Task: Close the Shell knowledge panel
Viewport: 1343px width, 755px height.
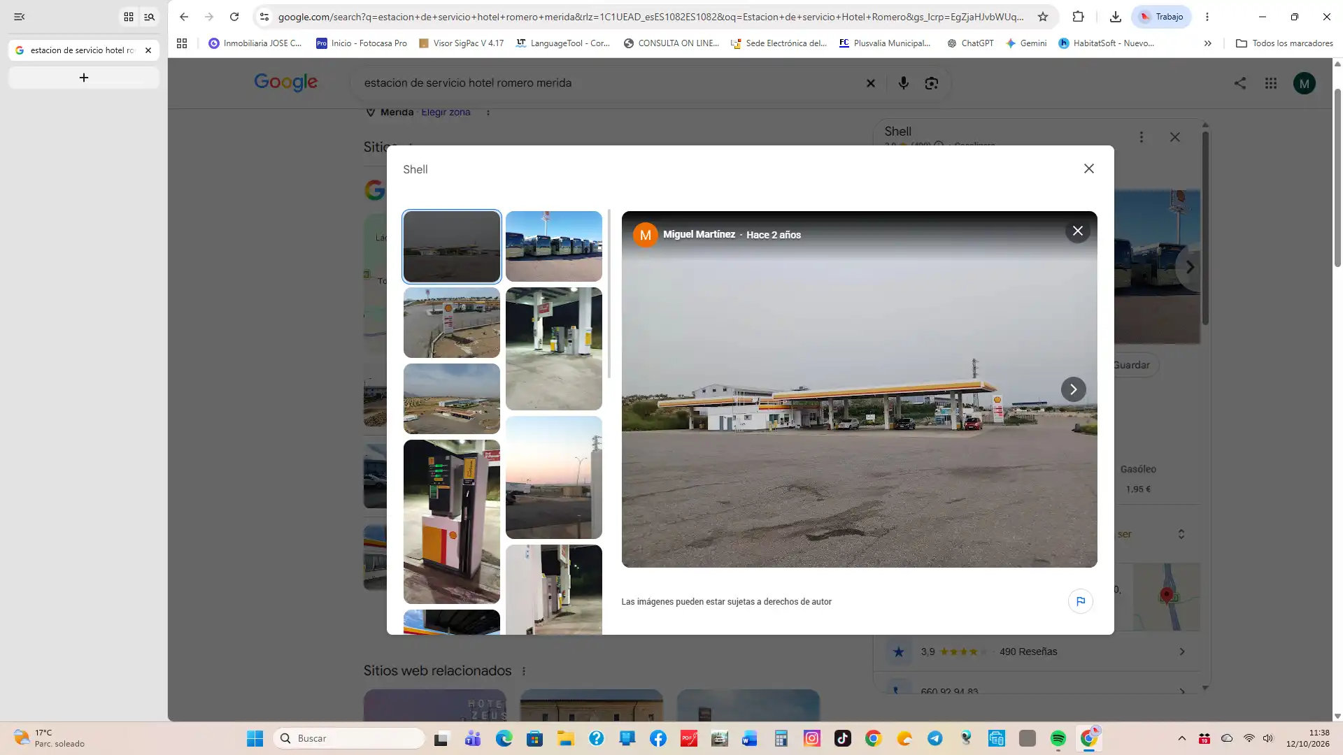Action: pyautogui.click(x=1175, y=137)
